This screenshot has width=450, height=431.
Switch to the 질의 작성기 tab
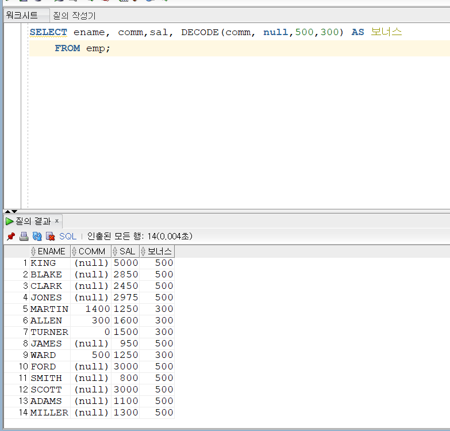tap(74, 16)
